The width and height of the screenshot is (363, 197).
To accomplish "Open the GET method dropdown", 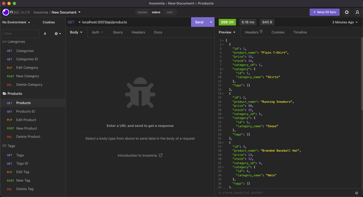I will point(74,22).
